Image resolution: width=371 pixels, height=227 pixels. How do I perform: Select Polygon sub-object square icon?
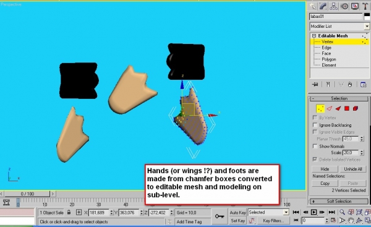pyautogui.click(x=347, y=109)
